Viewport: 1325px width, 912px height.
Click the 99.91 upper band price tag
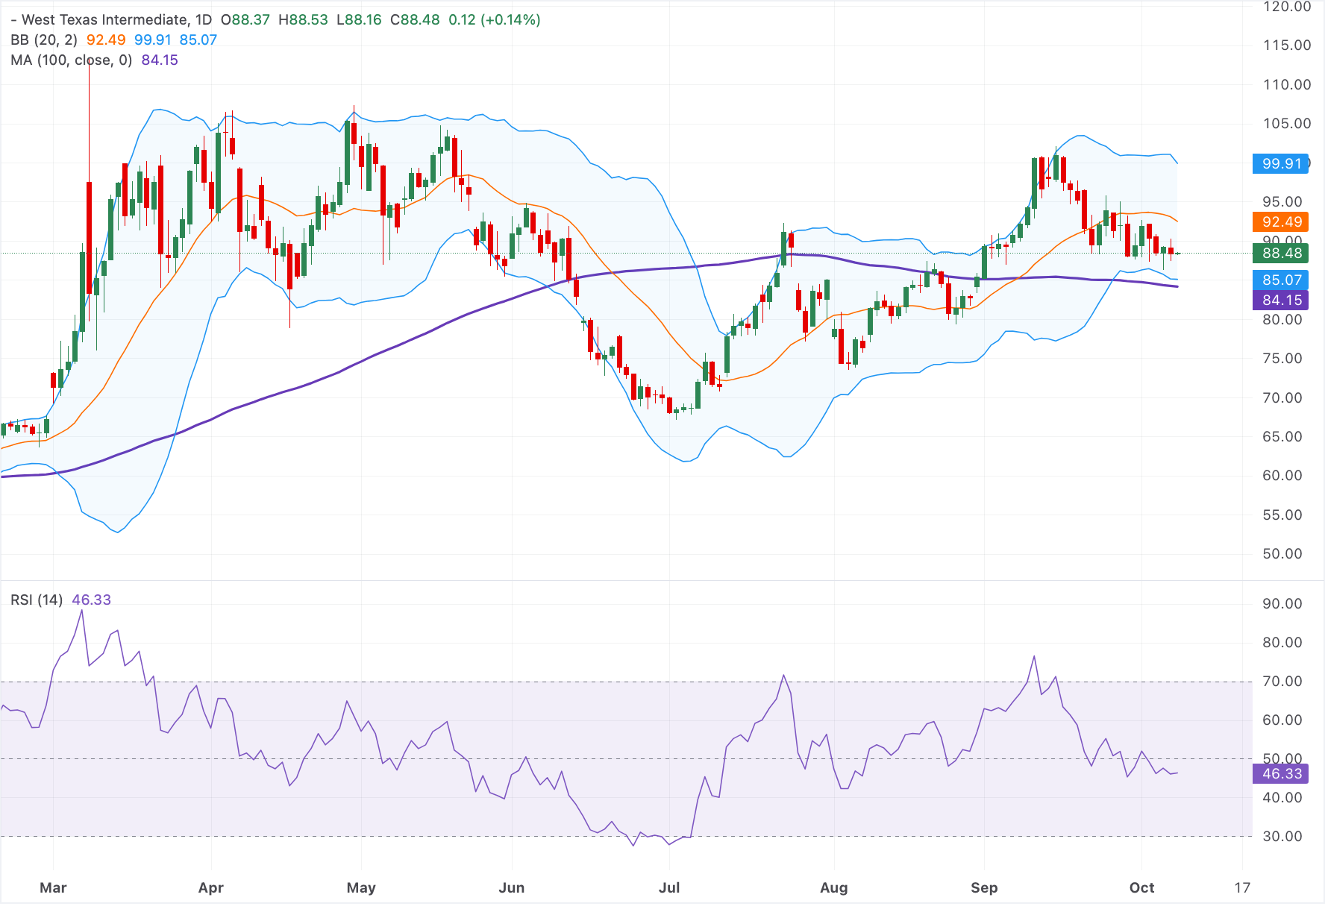tap(1281, 164)
